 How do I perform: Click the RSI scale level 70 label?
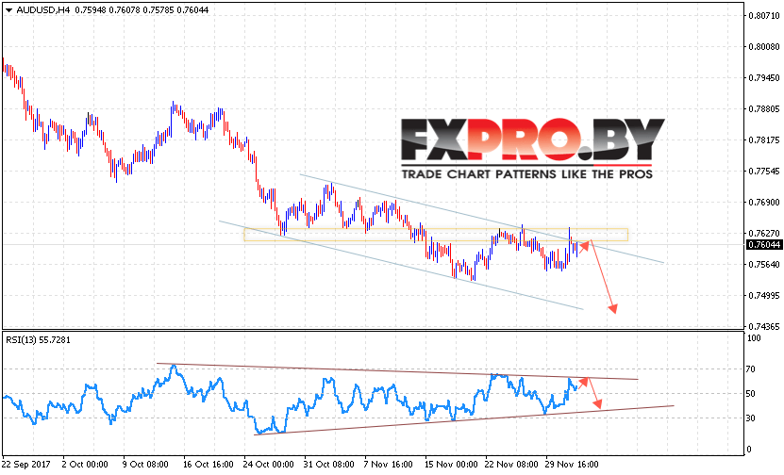752,369
